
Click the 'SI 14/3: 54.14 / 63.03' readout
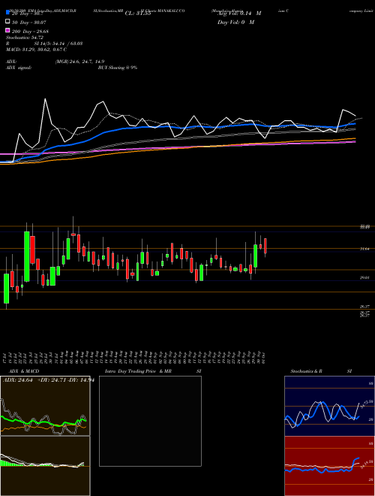pos(58,44)
